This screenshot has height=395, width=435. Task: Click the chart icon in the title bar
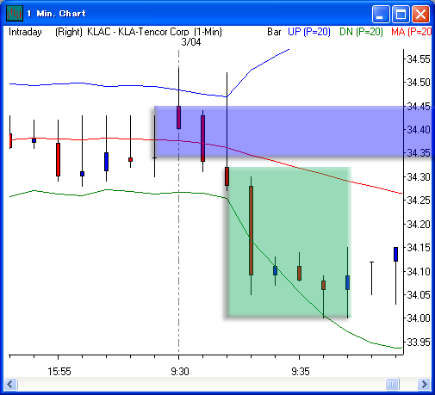pos(15,14)
